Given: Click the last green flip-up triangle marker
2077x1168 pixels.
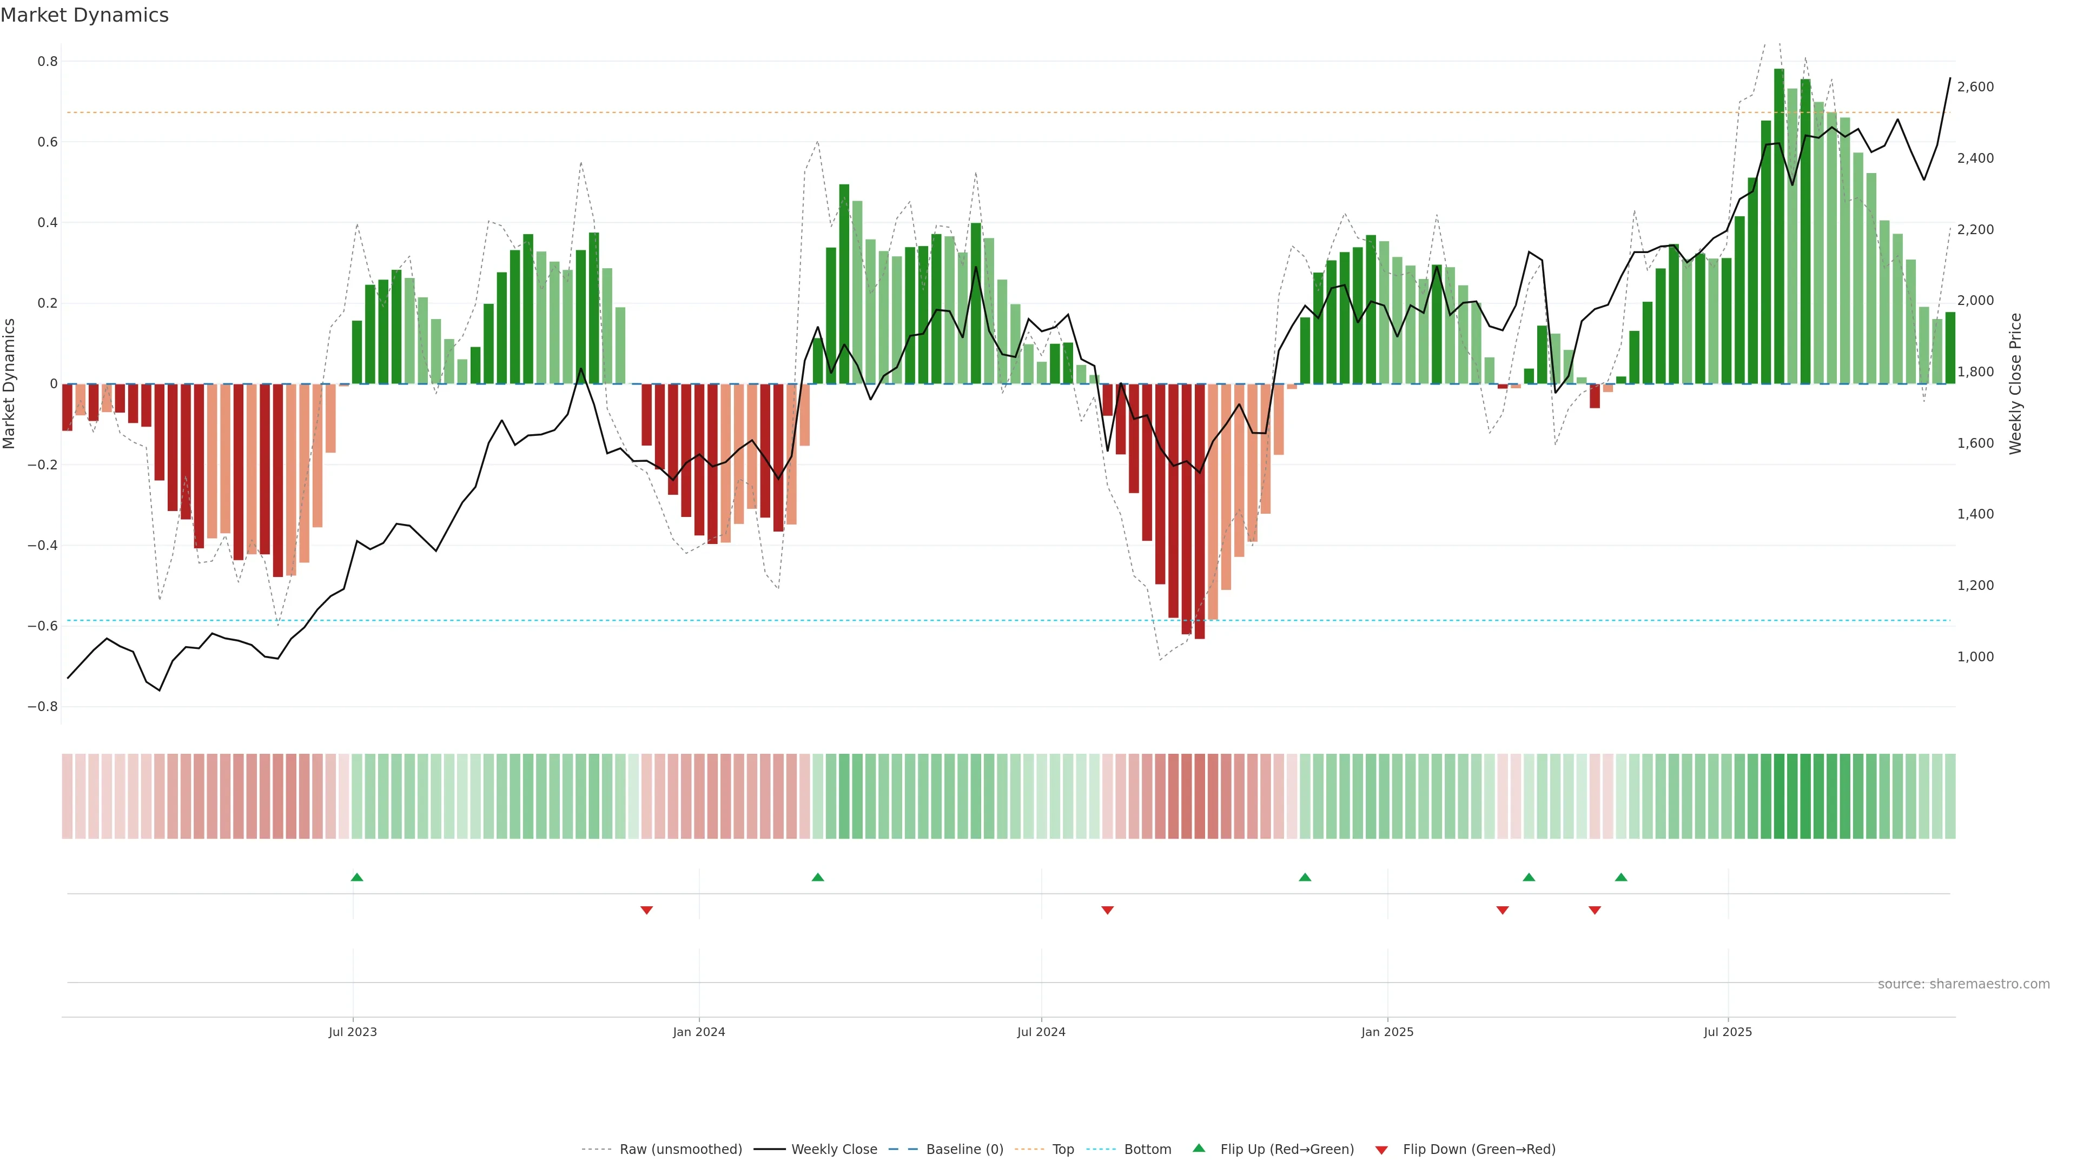Looking at the screenshot, I should tap(1620, 877).
